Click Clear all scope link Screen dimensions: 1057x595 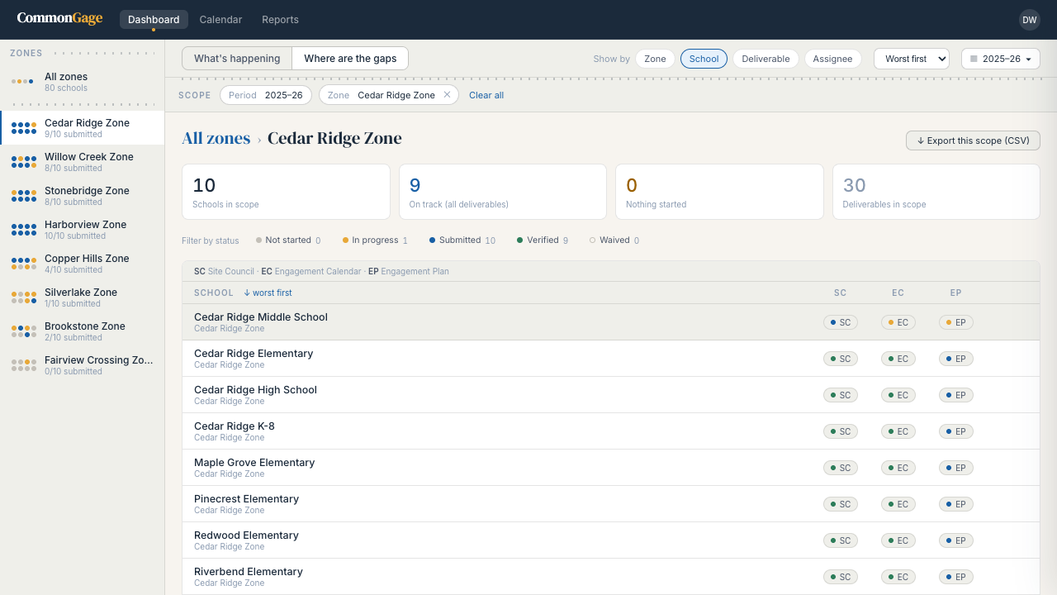coord(486,95)
